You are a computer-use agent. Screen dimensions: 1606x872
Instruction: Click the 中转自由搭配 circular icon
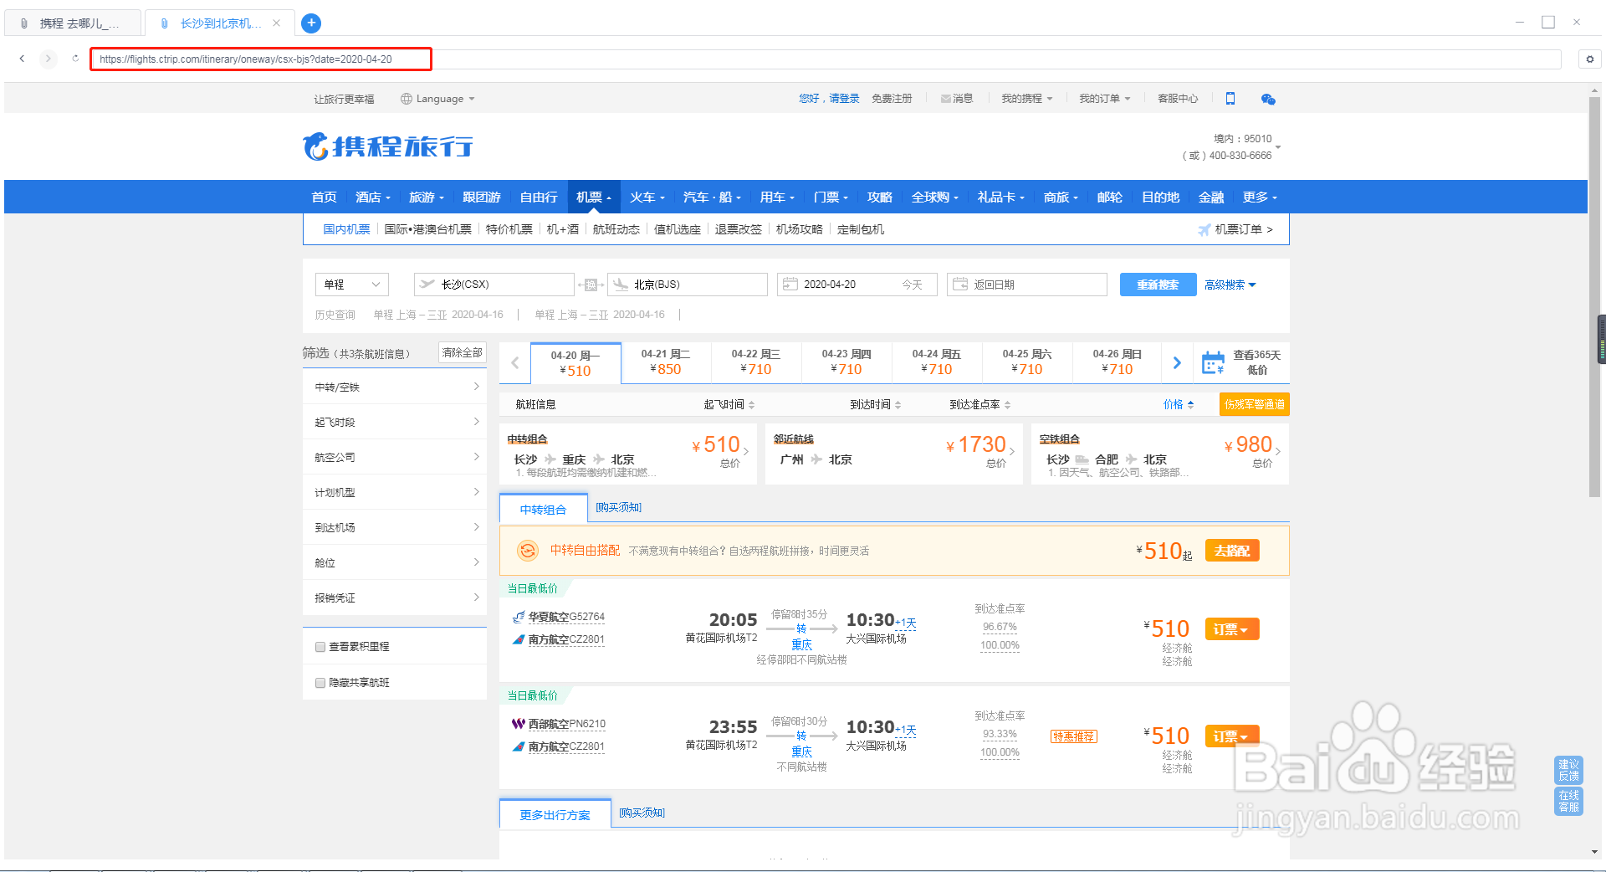click(x=527, y=550)
